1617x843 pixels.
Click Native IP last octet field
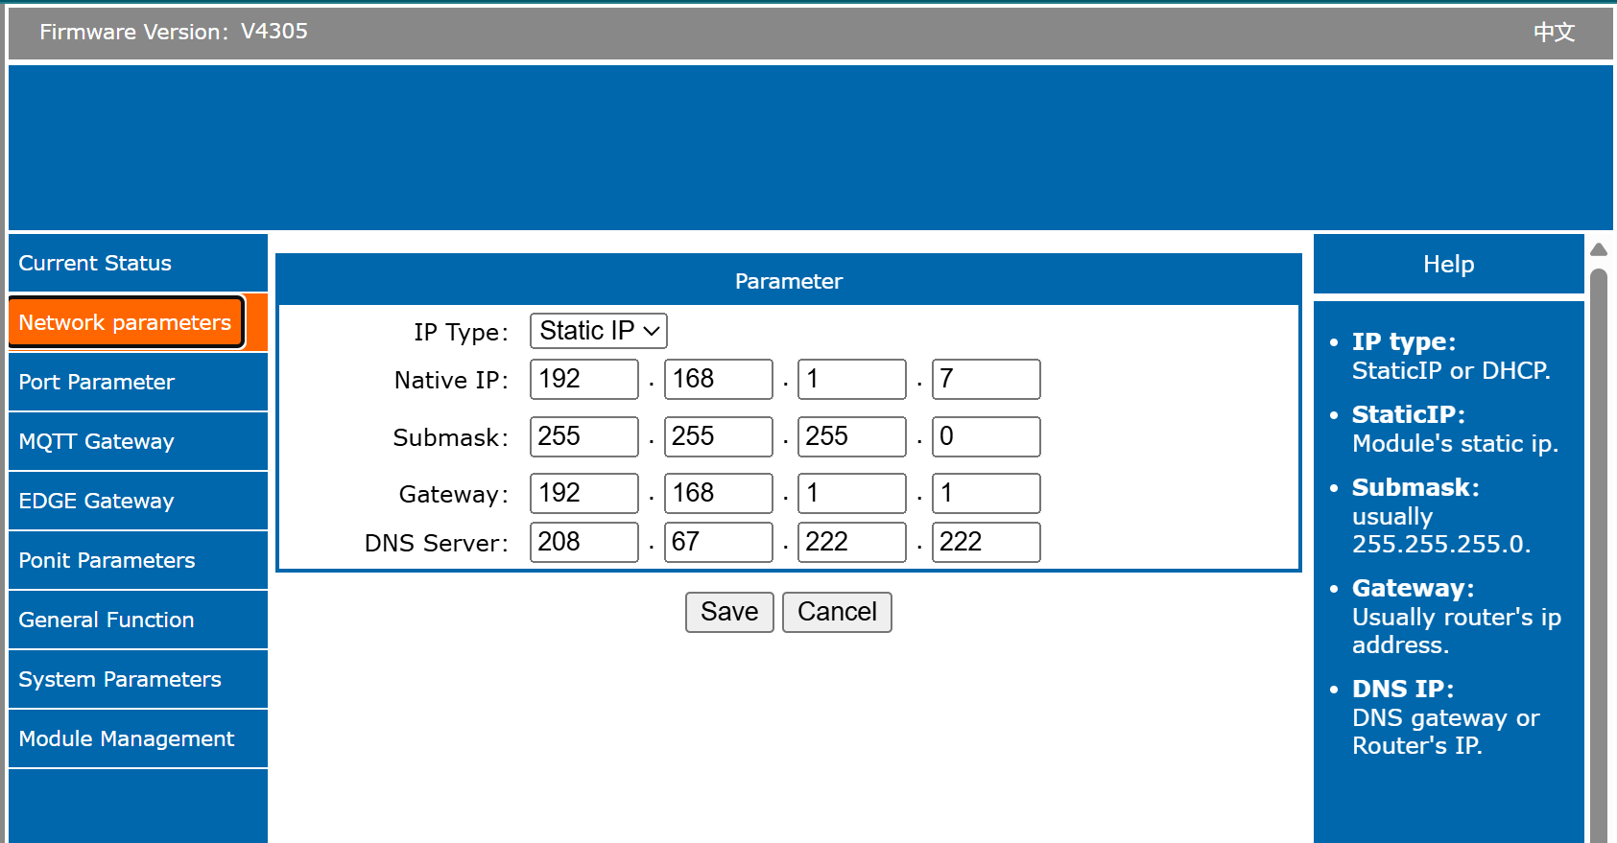coord(986,379)
